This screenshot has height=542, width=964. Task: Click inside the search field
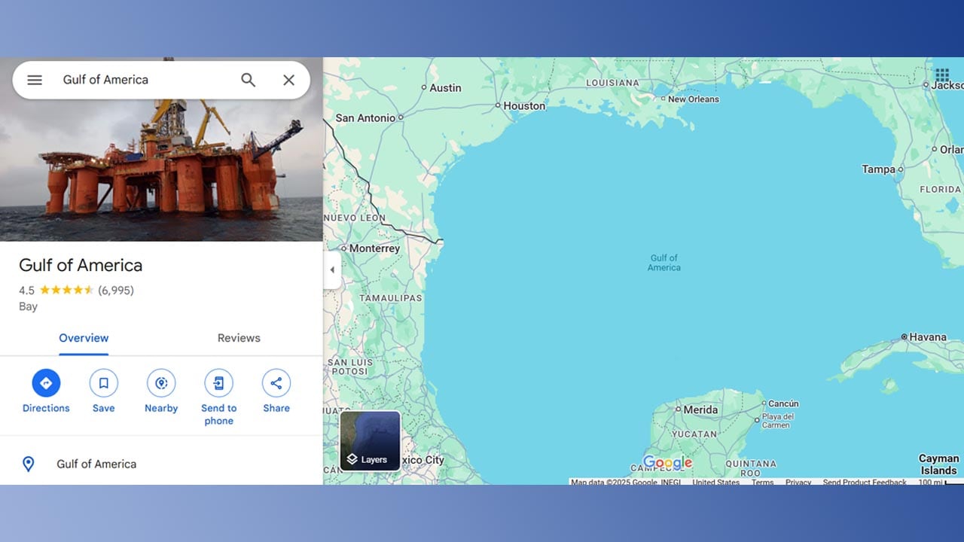tap(136, 79)
